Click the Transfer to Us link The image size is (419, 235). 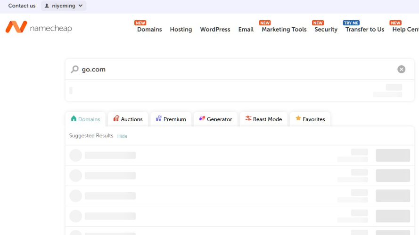click(365, 29)
